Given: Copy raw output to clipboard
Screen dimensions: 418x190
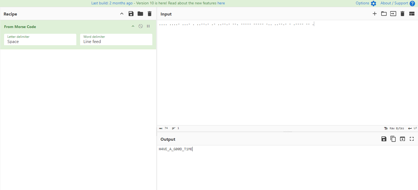Looking at the screenshot, I should click(x=393, y=139).
